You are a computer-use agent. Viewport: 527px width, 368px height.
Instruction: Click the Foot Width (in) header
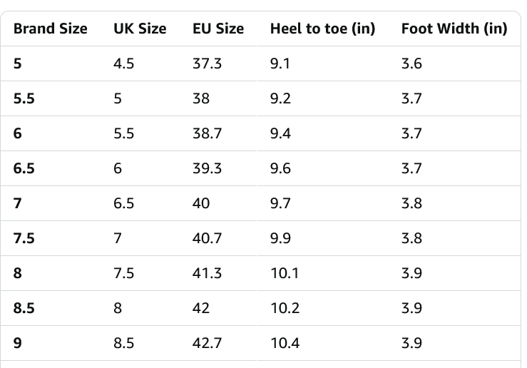click(454, 29)
